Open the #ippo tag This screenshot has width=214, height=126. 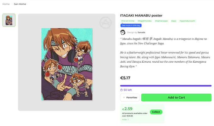[174, 21]
